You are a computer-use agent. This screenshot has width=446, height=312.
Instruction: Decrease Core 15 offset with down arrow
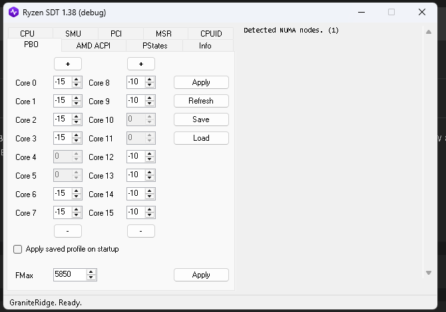(x=150, y=216)
